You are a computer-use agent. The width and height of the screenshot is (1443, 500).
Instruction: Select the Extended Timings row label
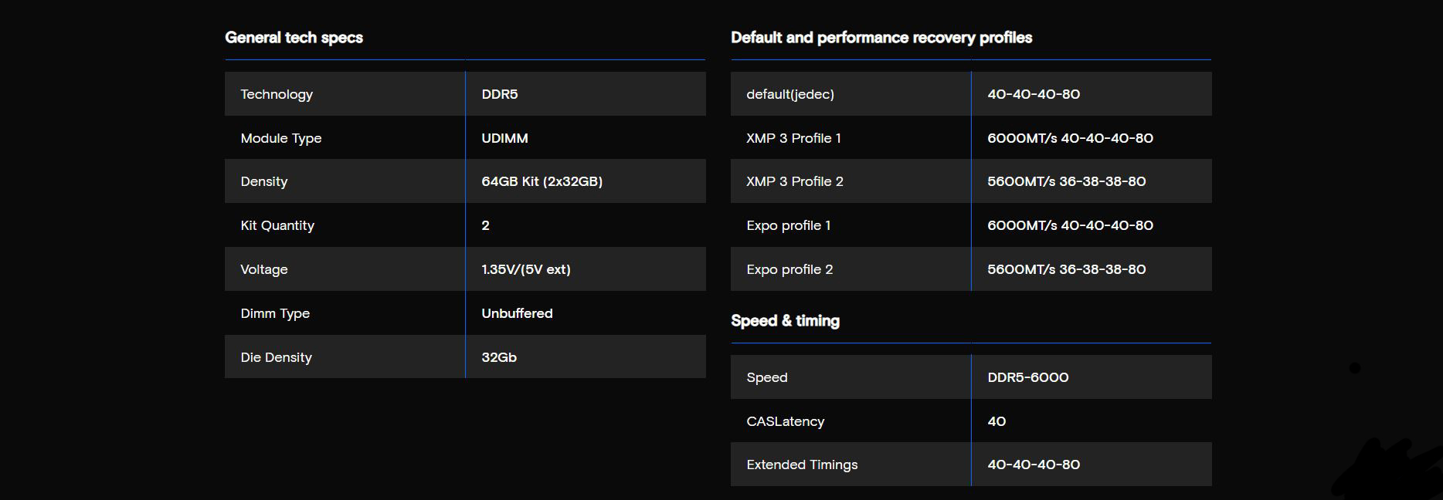[x=802, y=465]
